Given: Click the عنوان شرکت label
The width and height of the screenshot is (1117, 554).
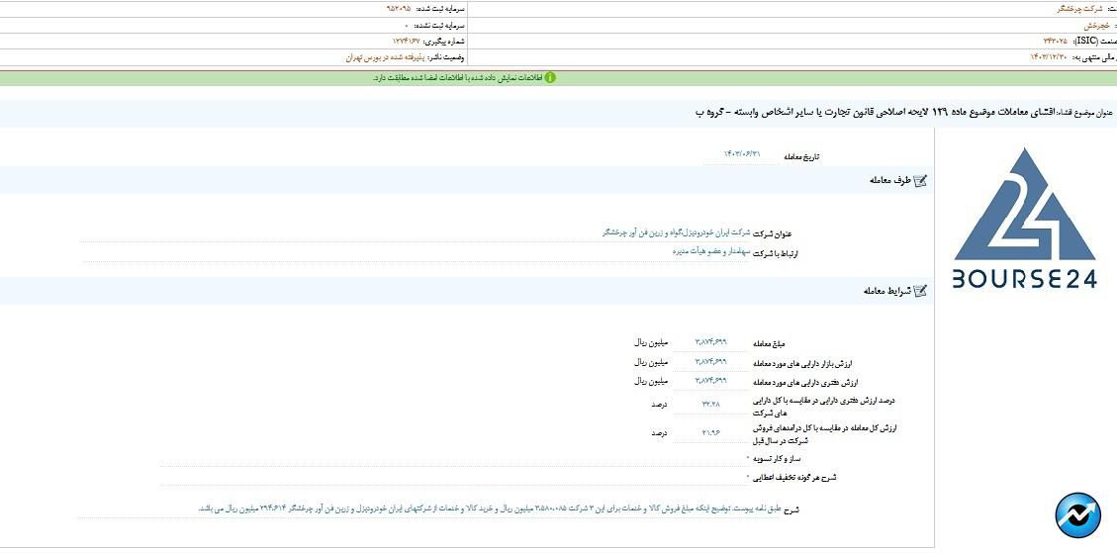Looking at the screenshot, I should (773, 233).
